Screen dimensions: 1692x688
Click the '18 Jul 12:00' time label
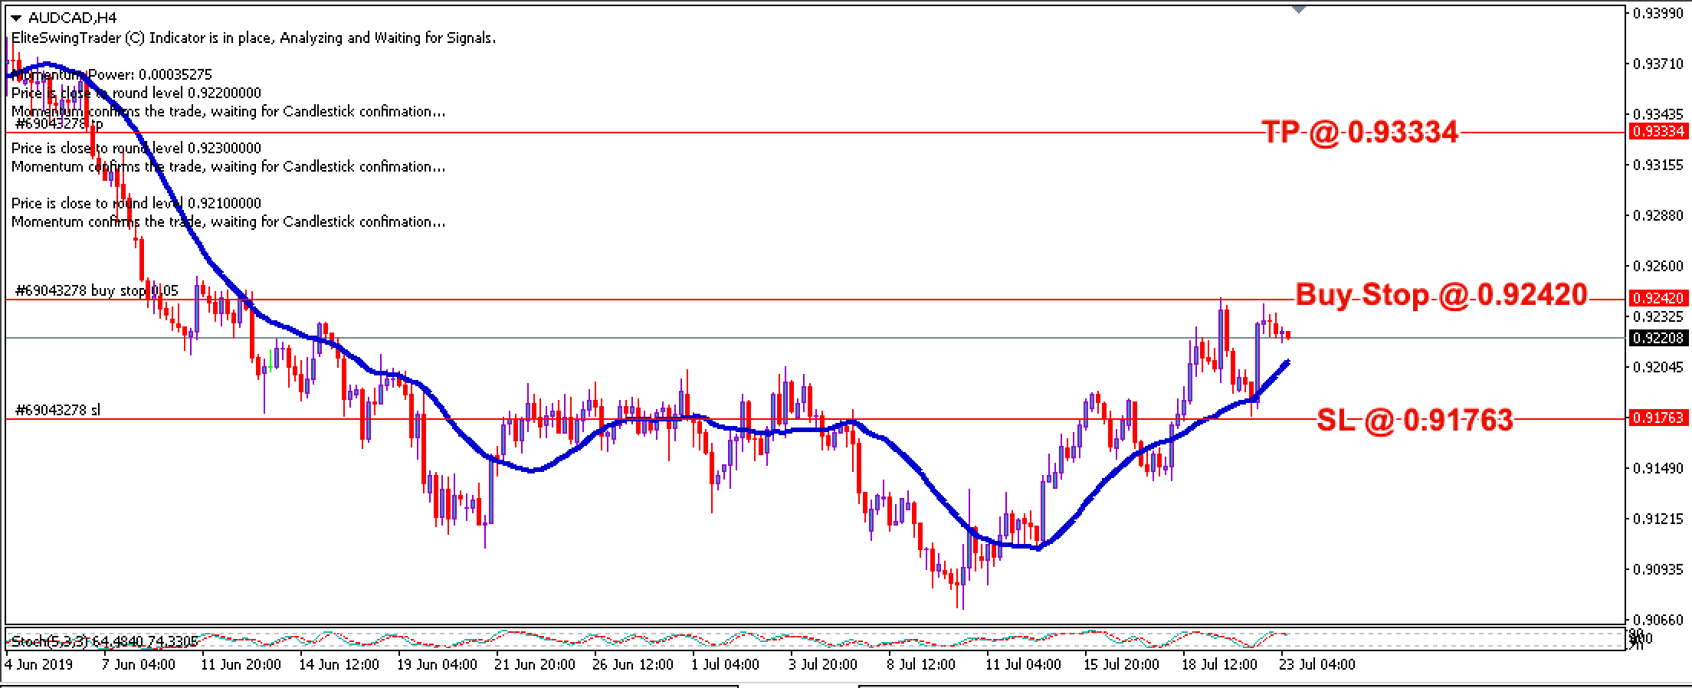pos(1220,664)
